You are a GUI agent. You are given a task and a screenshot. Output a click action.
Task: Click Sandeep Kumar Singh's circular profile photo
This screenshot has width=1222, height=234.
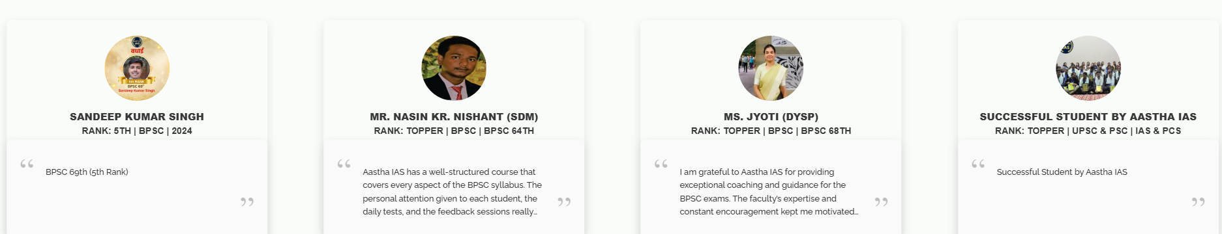point(137,68)
